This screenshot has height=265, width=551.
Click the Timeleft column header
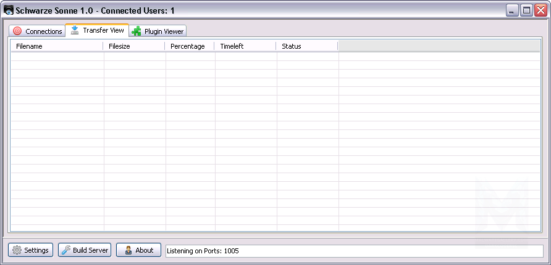(245, 46)
